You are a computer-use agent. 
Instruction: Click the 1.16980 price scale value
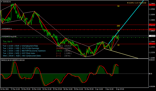(x=152, y=58)
